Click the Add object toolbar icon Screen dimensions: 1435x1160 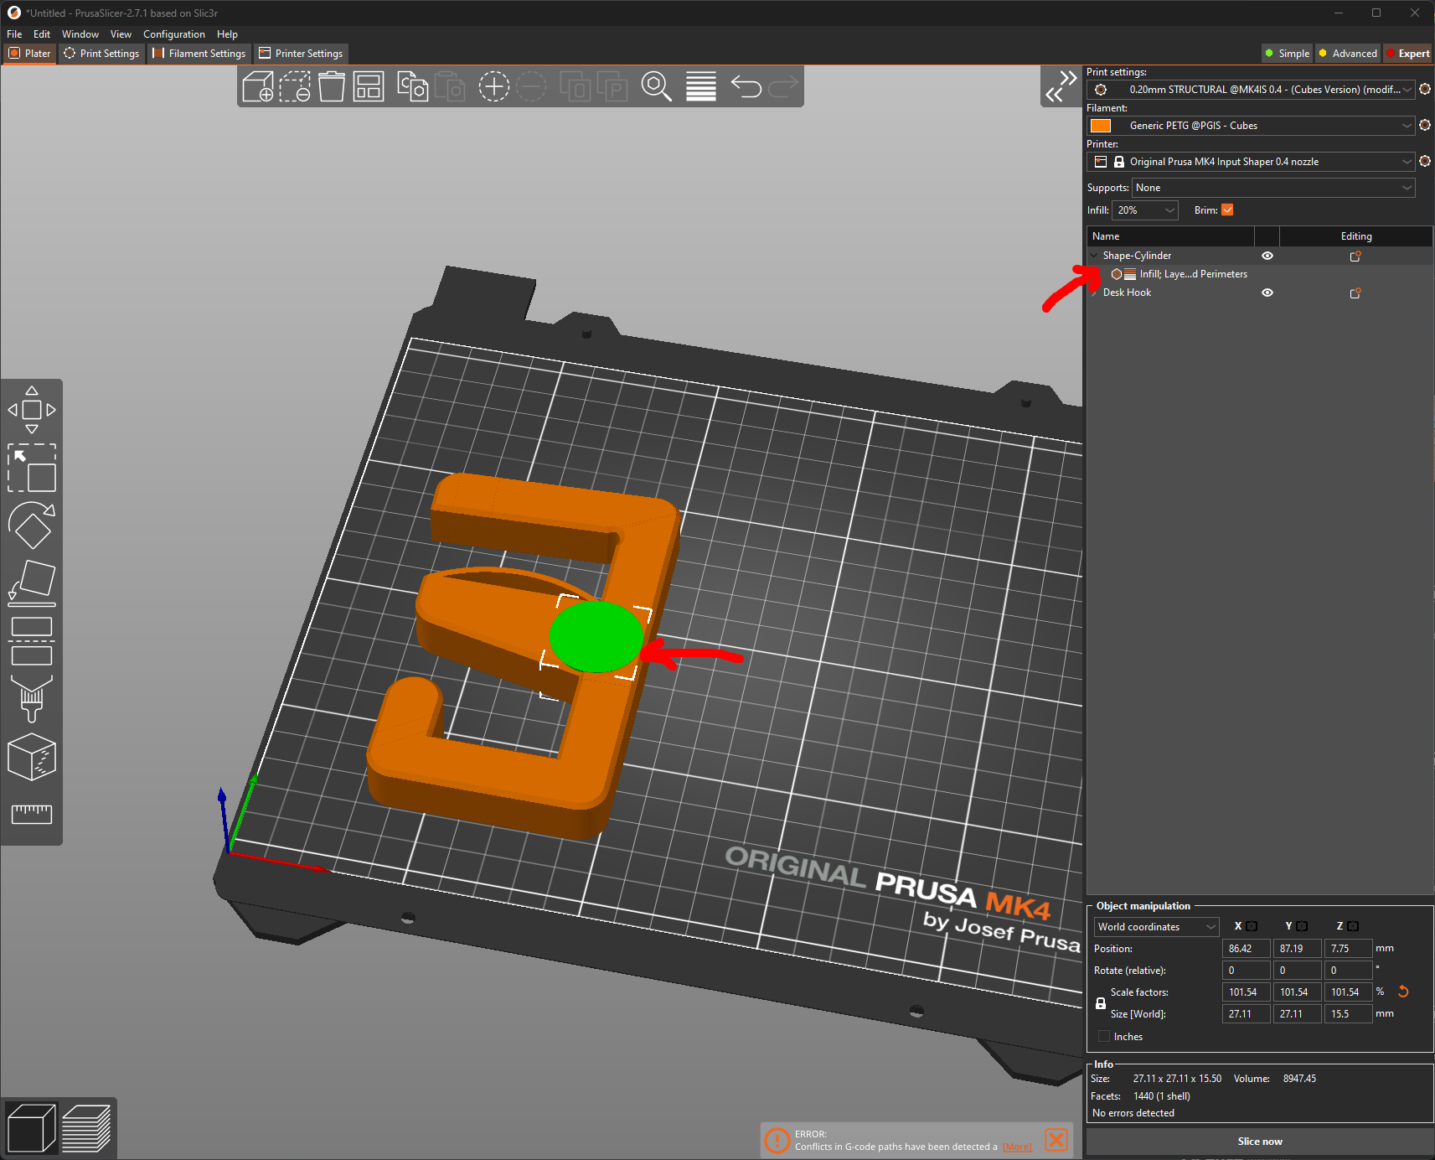pyautogui.click(x=258, y=86)
